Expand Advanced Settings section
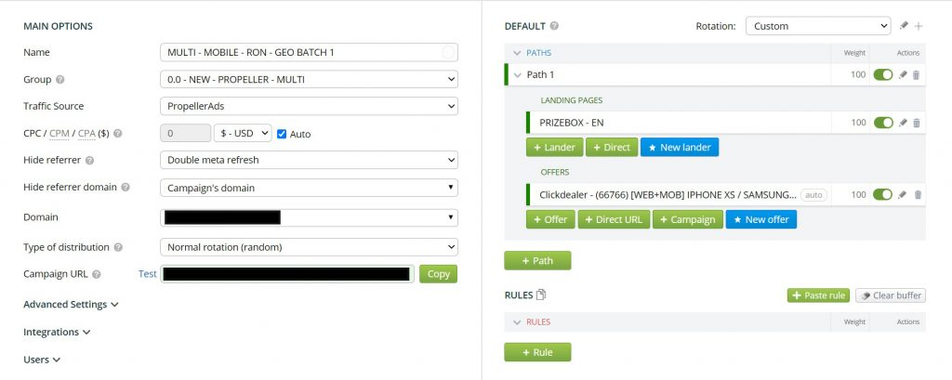952x380 pixels. 71,304
